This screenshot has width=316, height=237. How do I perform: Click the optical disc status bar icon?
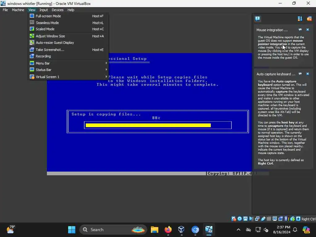(239, 219)
